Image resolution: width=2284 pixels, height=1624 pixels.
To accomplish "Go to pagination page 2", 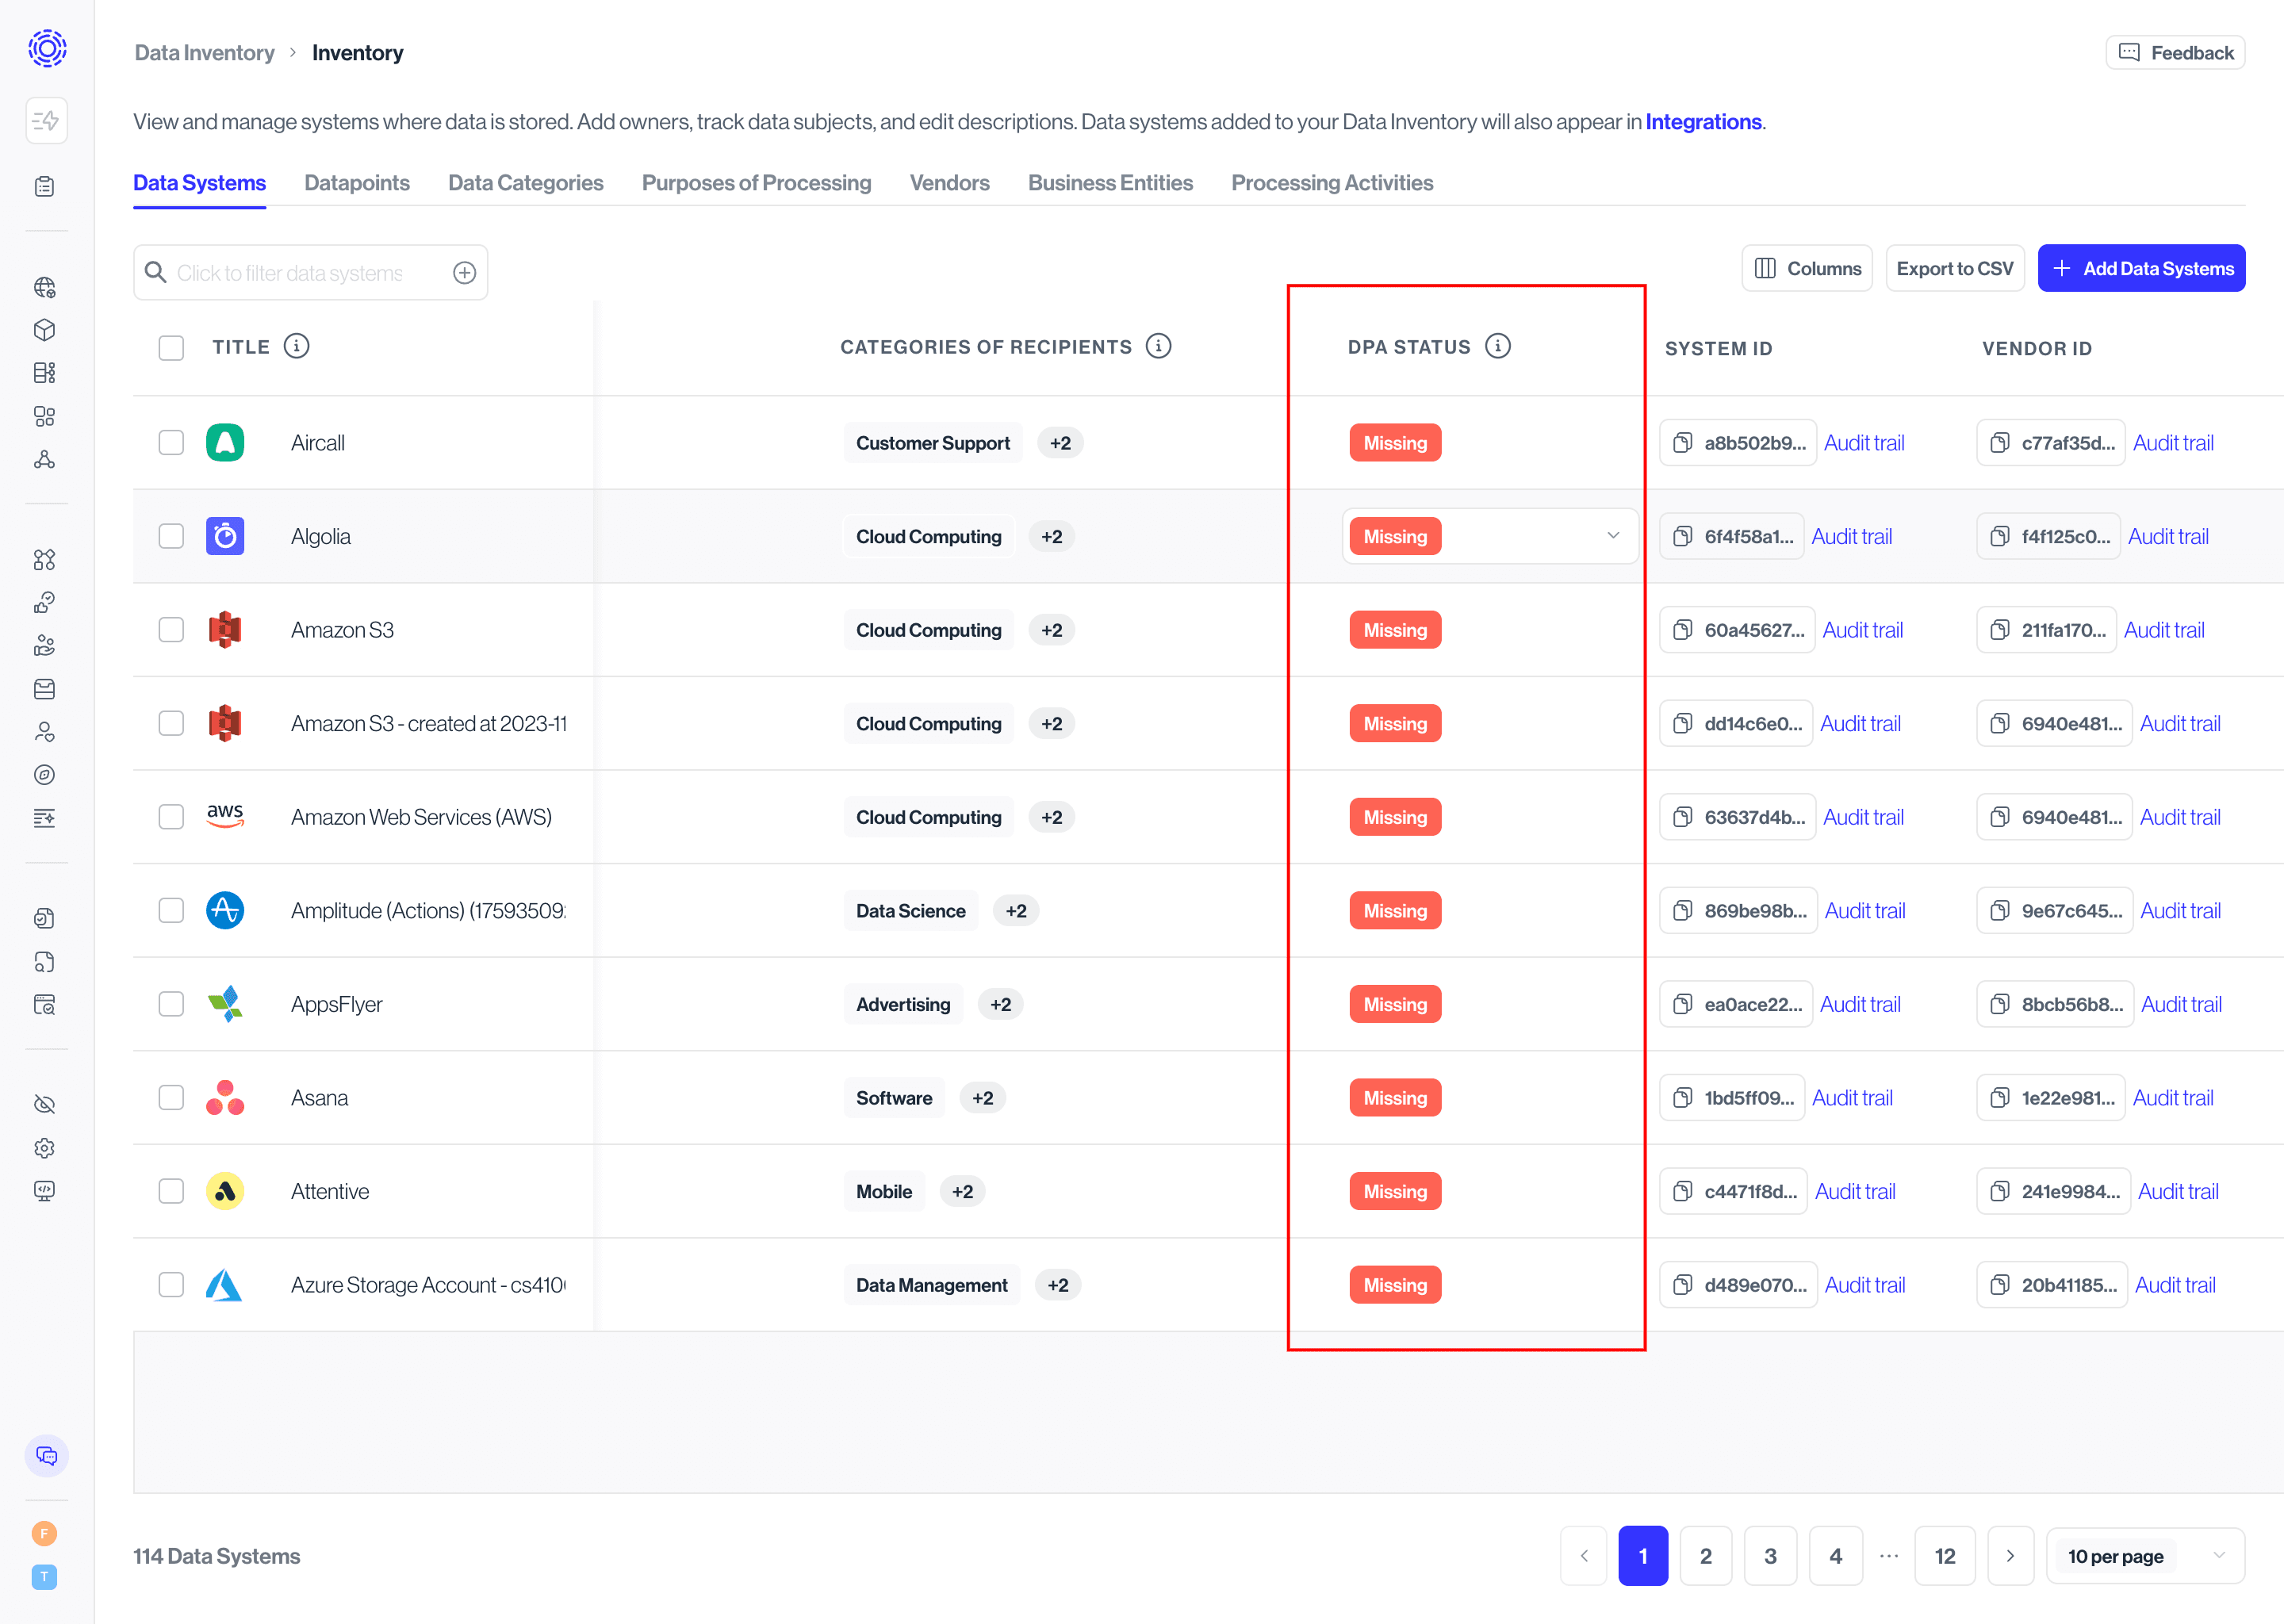I will 1705,1556.
